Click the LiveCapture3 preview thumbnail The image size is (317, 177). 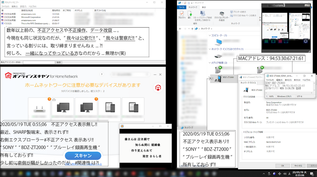(x=286, y=26)
